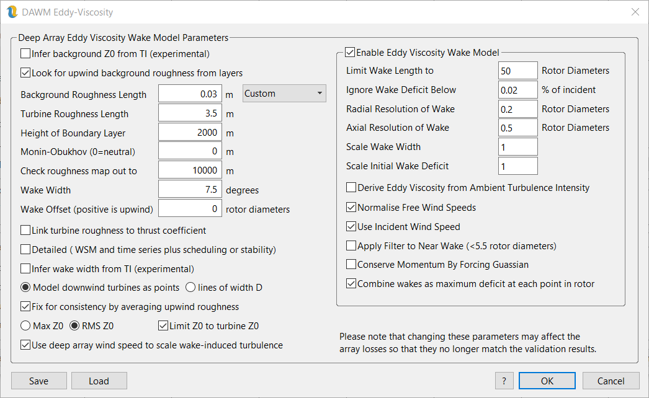Screen dimensions: 649x398
Task: Disable the Enable Eddy Viscosity Wake Model checkbox
Action: [350, 53]
